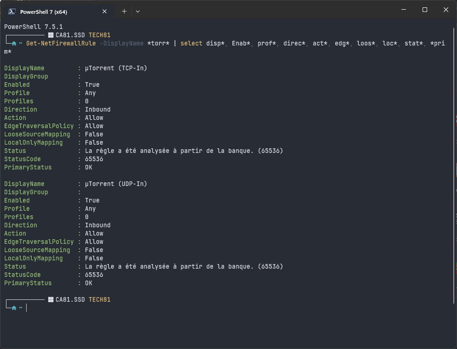Maximize the terminal window
This screenshot has height=349, width=457.
[425, 10]
